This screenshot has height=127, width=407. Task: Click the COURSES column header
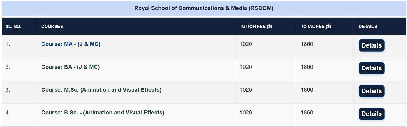click(52, 27)
